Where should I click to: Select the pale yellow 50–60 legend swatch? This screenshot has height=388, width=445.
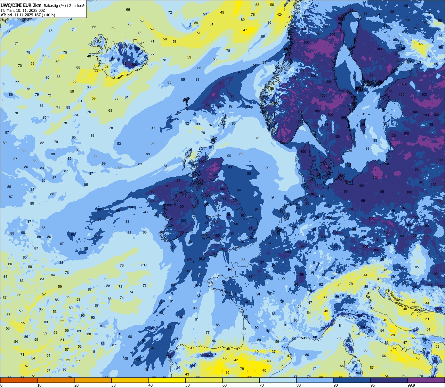click(204, 380)
